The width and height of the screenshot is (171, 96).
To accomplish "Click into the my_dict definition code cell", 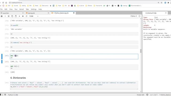I will (x=74, y=85).
